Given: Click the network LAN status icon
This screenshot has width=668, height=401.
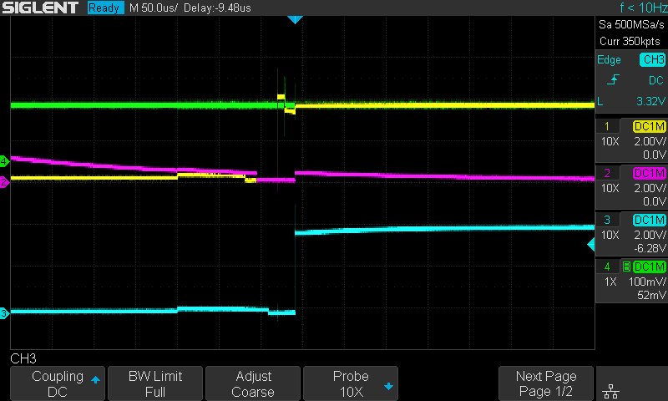Looking at the screenshot, I should tap(611, 391).
